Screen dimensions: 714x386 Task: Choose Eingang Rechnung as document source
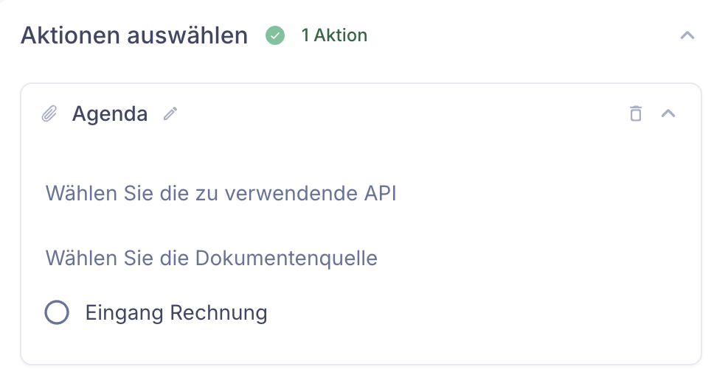57,312
